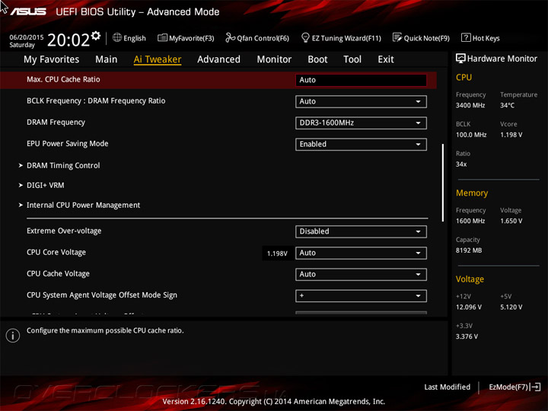Open the Extreme Over-voltage dropdown

[x=361, y=231]
